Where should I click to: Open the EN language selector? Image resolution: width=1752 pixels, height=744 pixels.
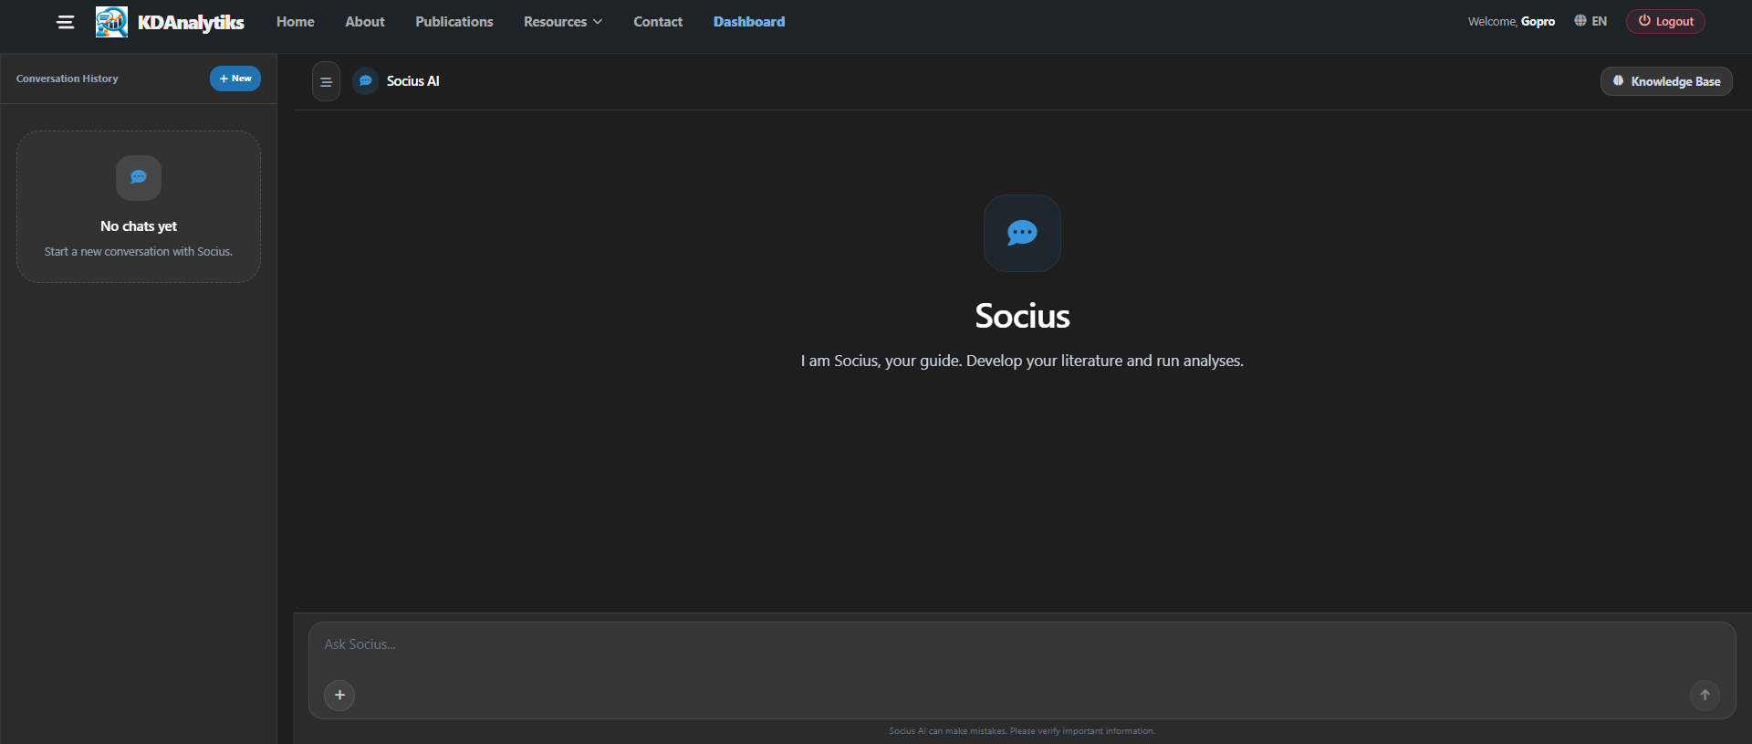[x=1590, y=21]
